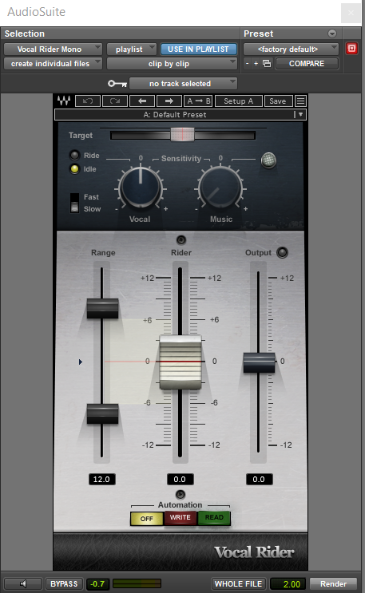
Task: Load previous preset with left arrow
Action: [142, 101]
